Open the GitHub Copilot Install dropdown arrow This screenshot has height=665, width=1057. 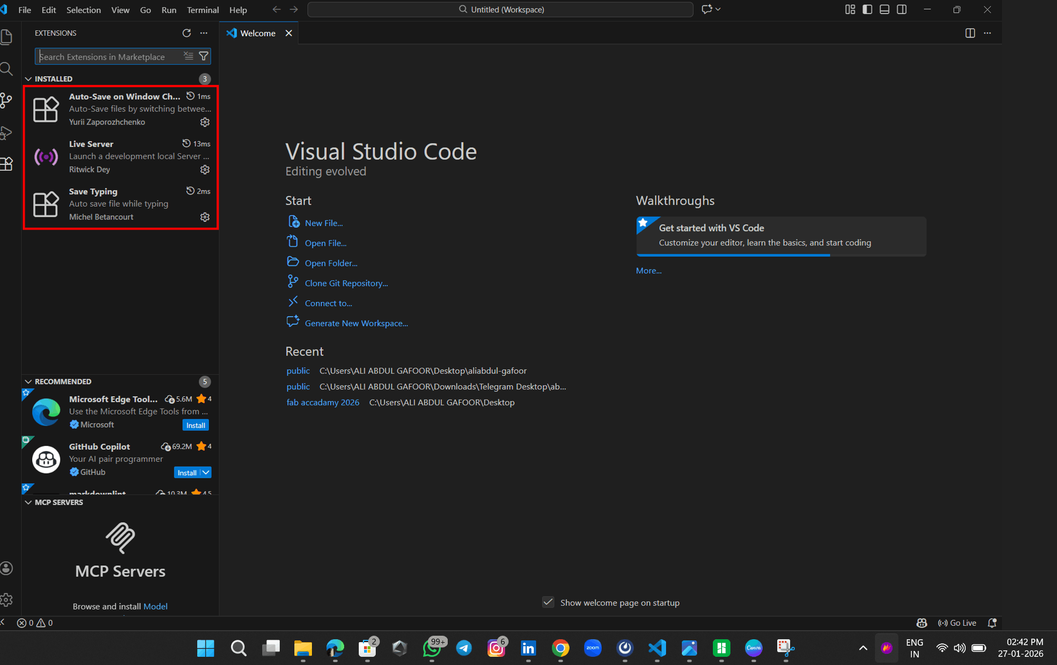point(206,472)
